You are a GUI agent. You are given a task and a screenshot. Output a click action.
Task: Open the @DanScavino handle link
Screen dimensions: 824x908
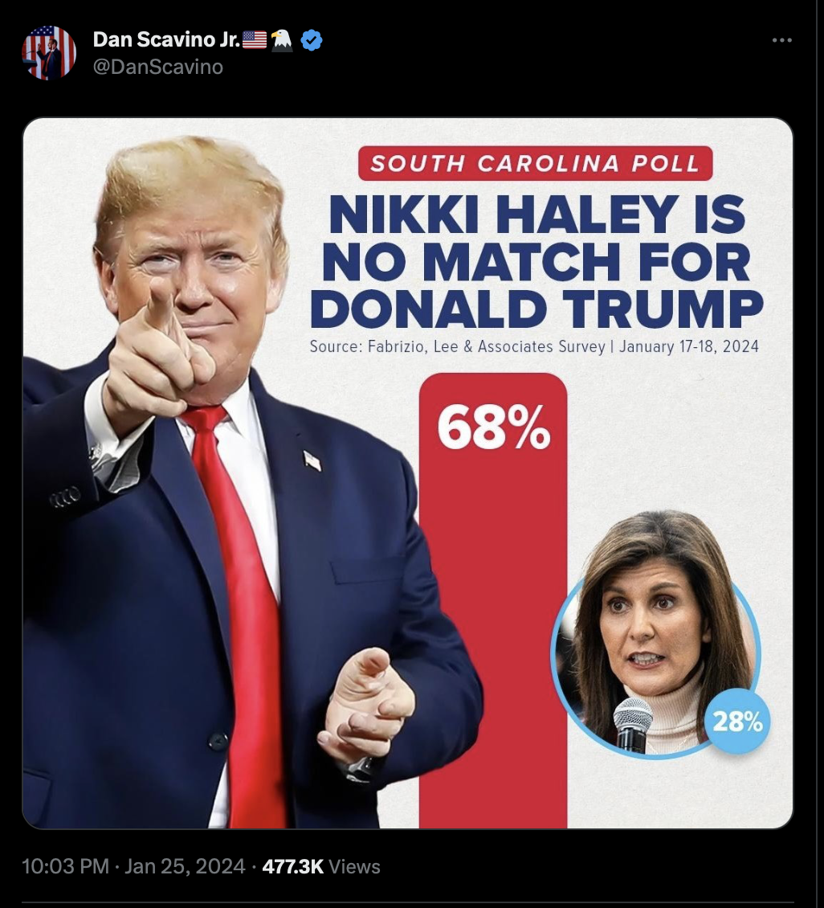click(158, 67)
